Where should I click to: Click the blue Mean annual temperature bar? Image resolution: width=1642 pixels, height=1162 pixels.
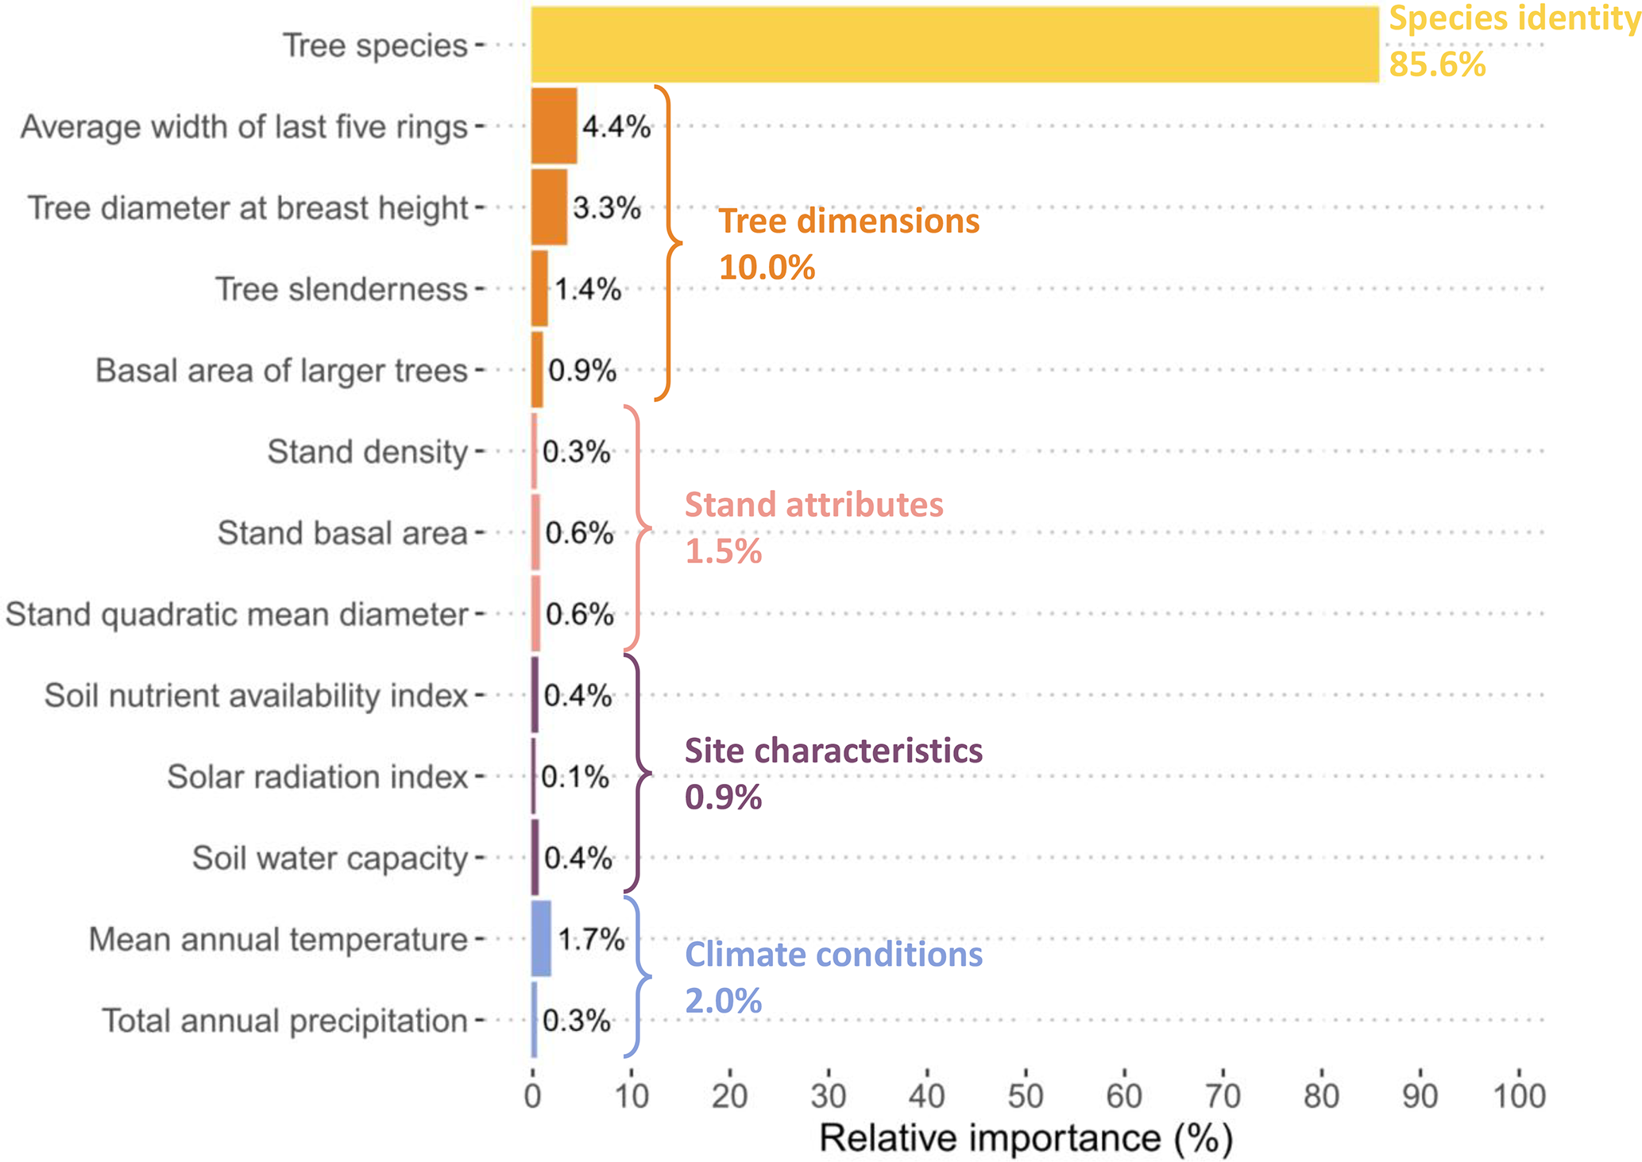tap(541, 939)
